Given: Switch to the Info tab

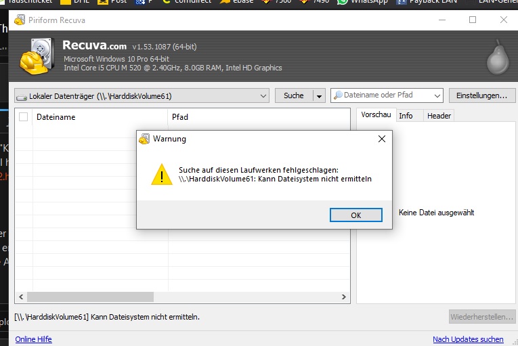Looking at the screenshot, I should (x=409, y=116).
